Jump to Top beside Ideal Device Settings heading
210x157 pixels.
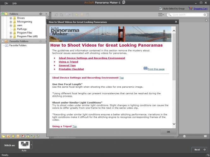click(122, 78)
